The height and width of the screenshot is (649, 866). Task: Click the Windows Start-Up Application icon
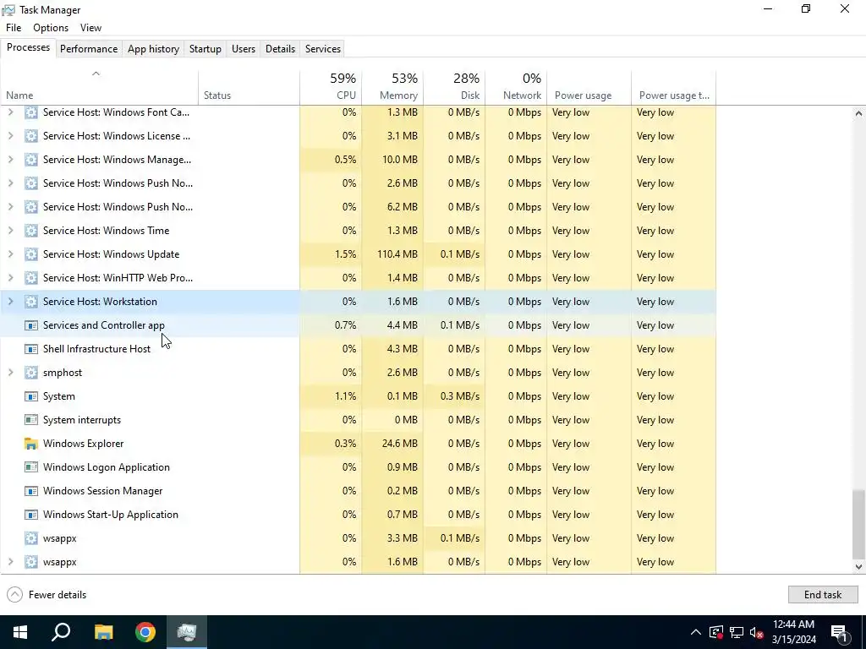click(31, 515)
